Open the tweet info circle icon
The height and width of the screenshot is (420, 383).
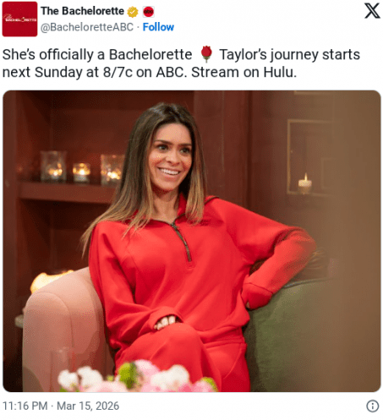372,406
